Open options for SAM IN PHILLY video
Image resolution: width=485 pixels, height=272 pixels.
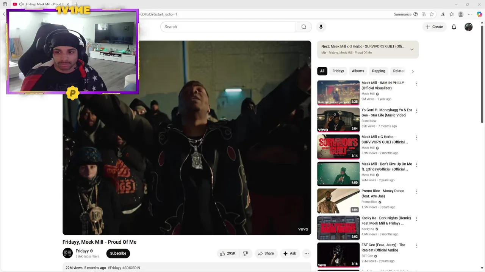tap(417, 83)
